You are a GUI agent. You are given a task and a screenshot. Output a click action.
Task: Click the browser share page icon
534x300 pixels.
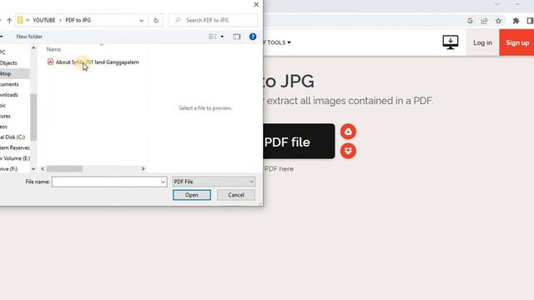tap(484, 21)
